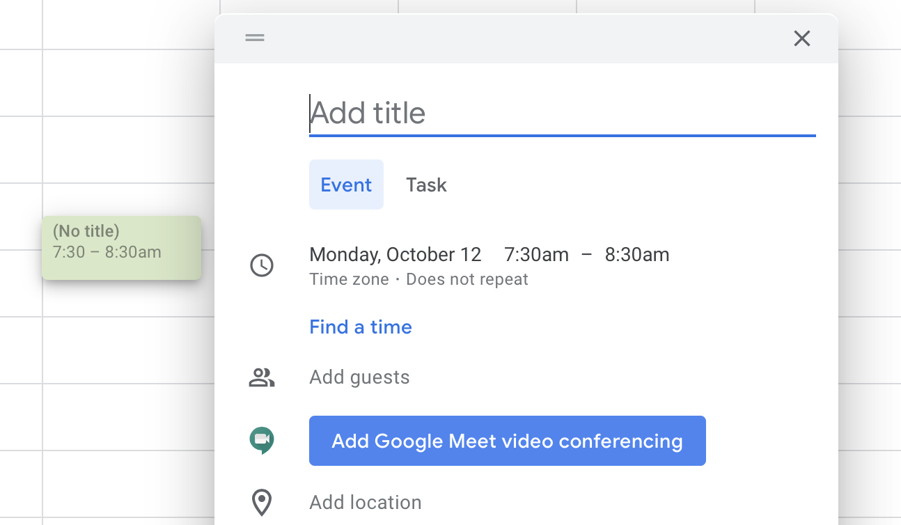901x525 pixels.
Task: Click the drag handle icon on dialog
Action: pyautogui.click(x=255, y=38)
